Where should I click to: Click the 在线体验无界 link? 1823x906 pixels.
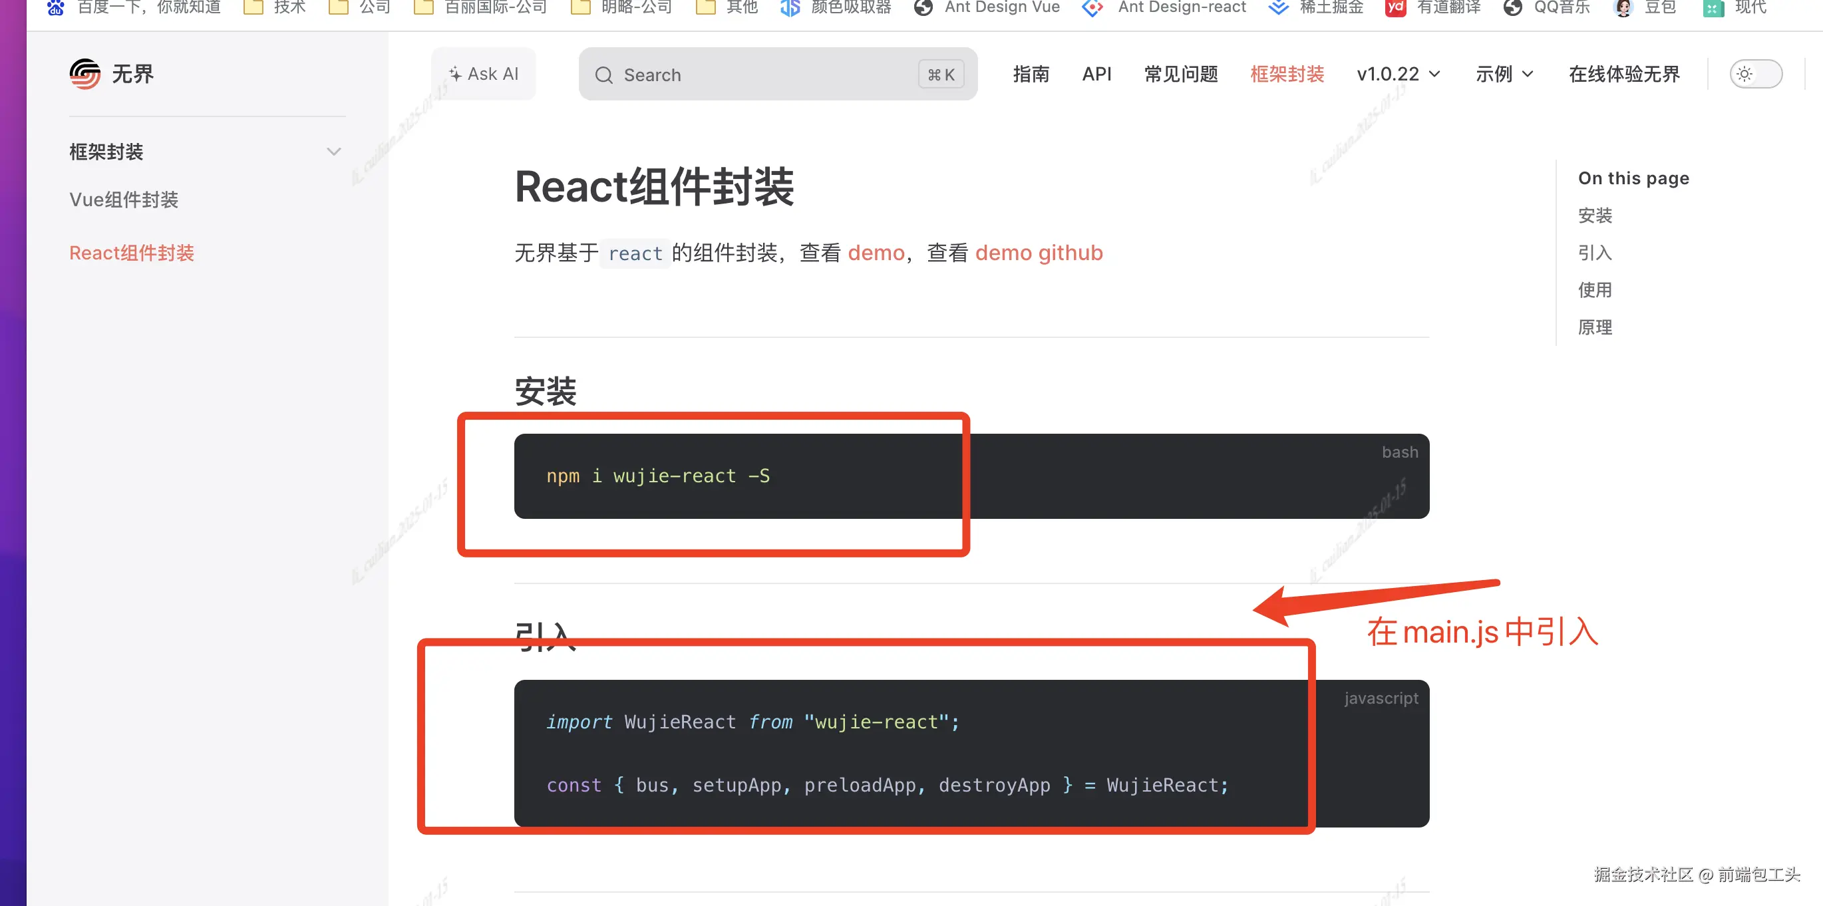tap(1623, 74)
